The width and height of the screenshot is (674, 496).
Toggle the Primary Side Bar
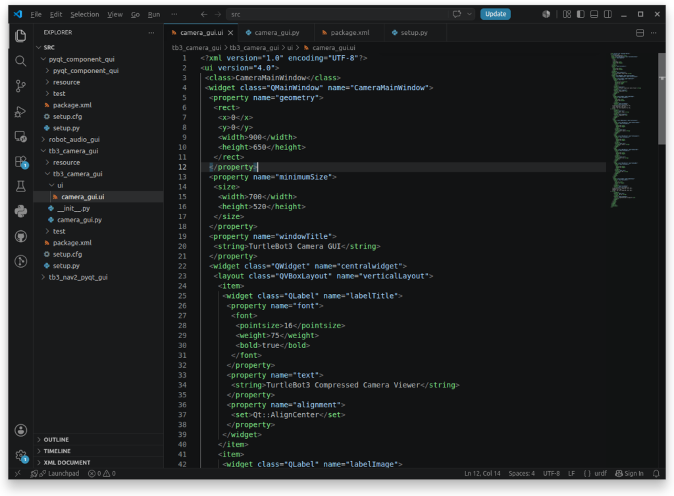click(x=581, y=14)
